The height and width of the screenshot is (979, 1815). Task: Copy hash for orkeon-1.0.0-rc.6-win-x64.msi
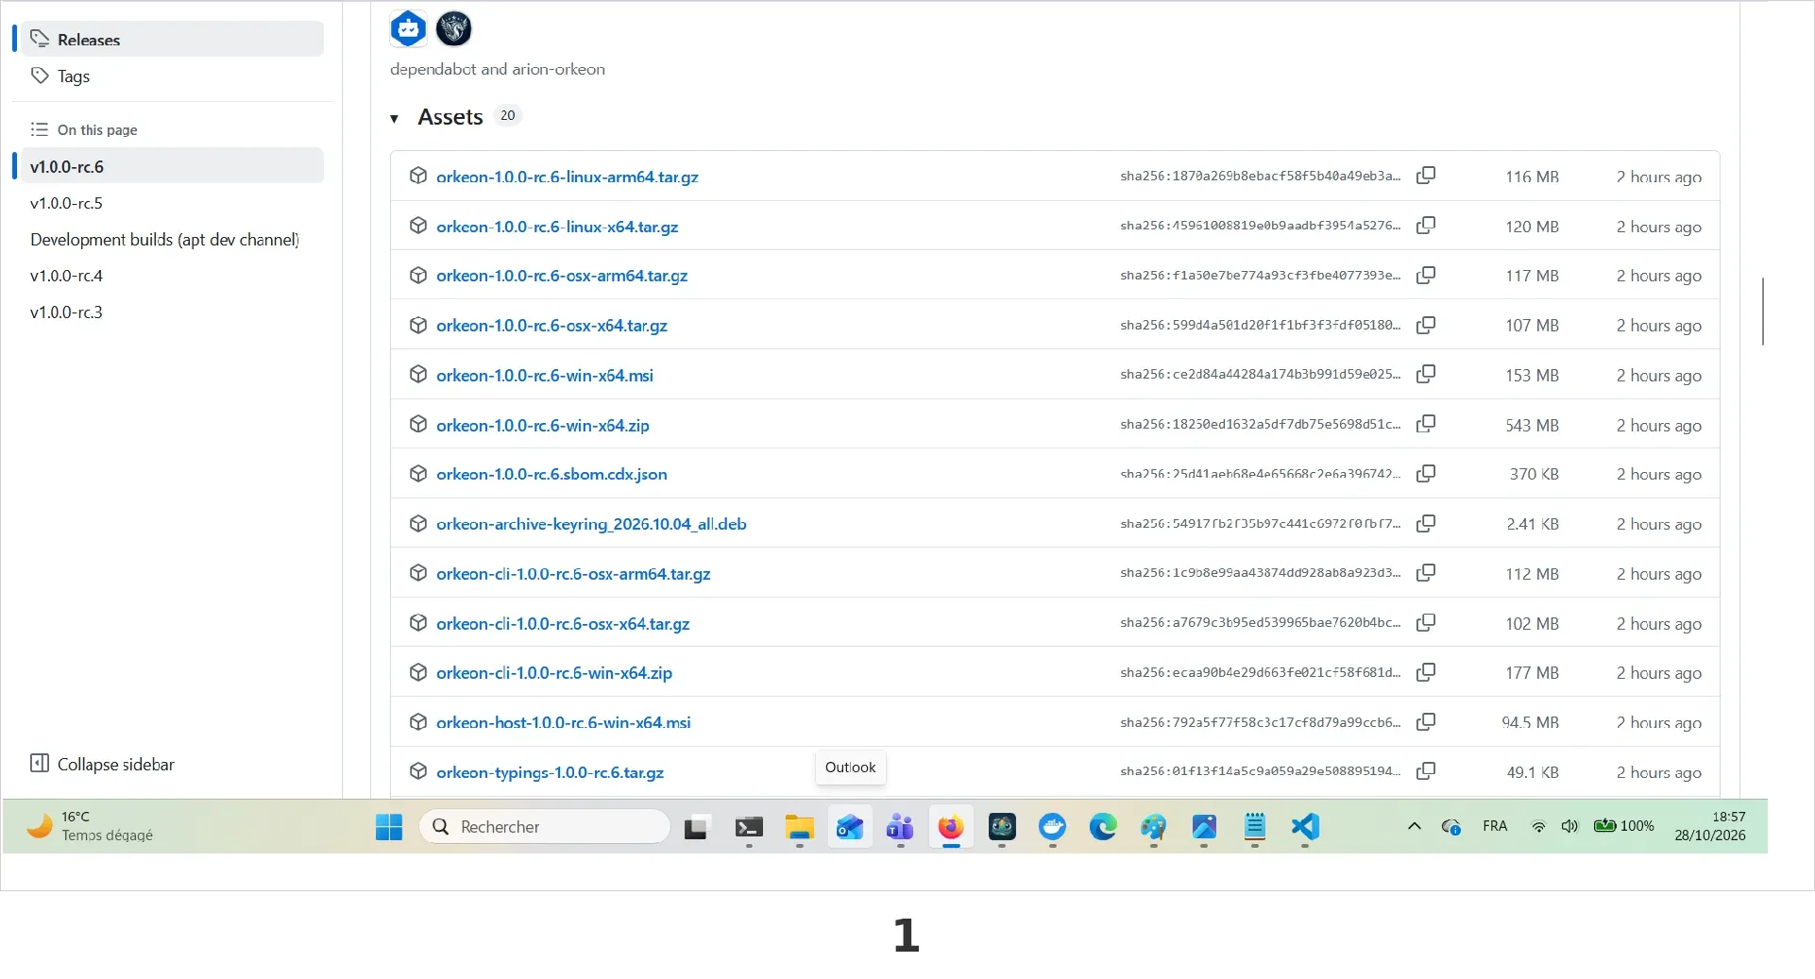tap(1426, 374)
